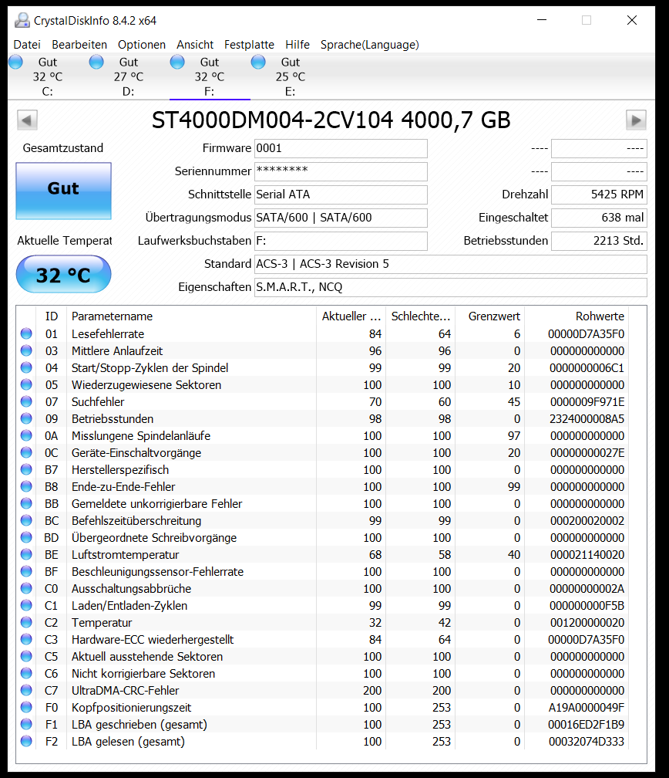Viewport: 669px width, 778px height.
Task: Go to next disk with right arrow
Action: pos(636,120)
